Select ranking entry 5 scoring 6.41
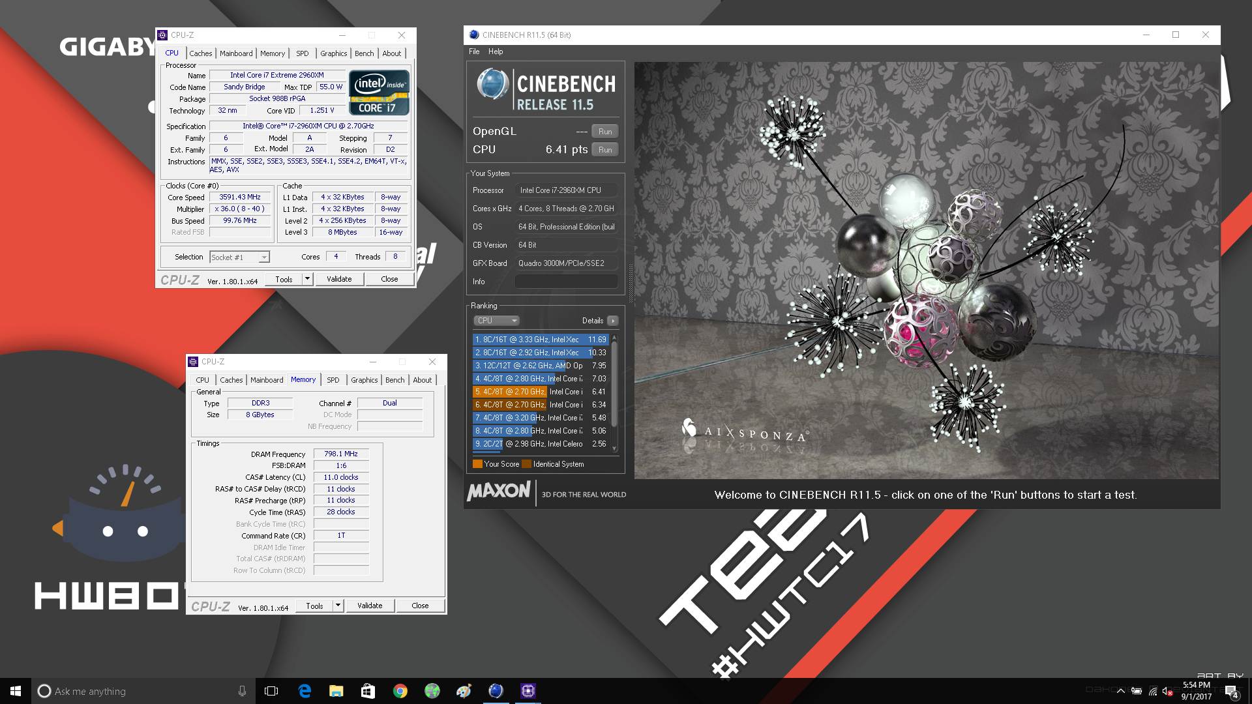The image size is (1252, 704). tap(541, 392)
